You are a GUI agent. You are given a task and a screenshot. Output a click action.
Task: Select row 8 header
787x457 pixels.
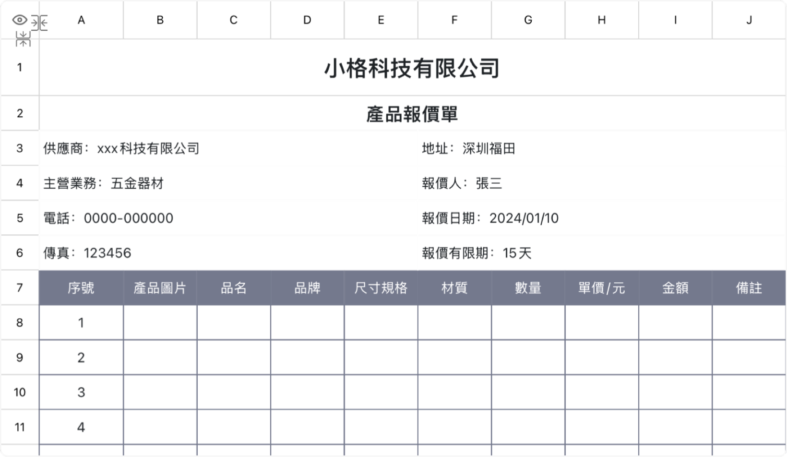coord(20,323)
